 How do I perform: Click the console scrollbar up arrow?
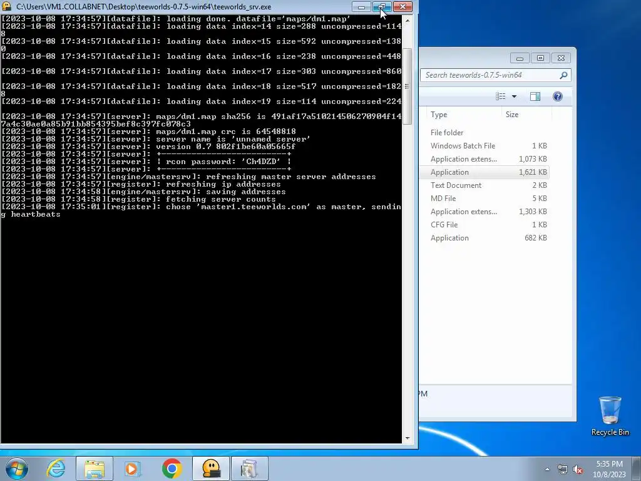(407, 19)
